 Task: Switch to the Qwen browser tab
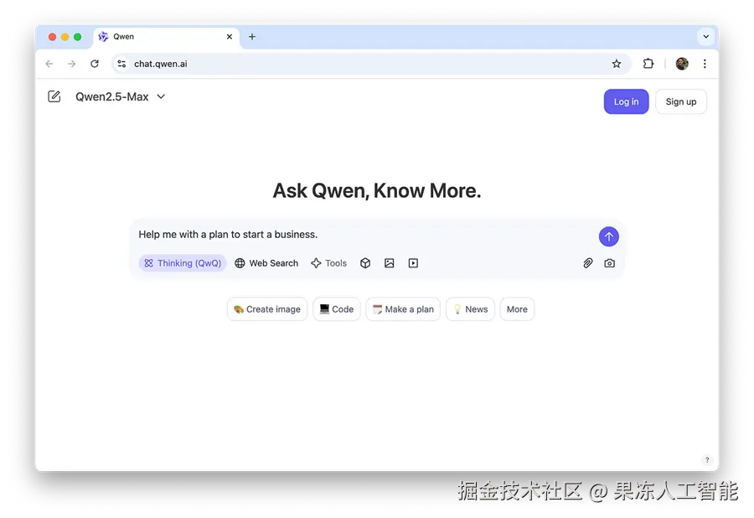(x=166, y=37)
